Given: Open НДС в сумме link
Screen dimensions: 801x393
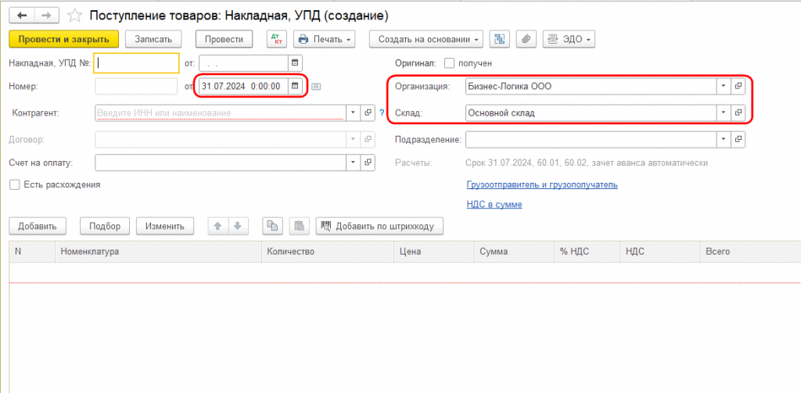Looking at the screenshot, I should pyautogui.click(x=494, y=204).
